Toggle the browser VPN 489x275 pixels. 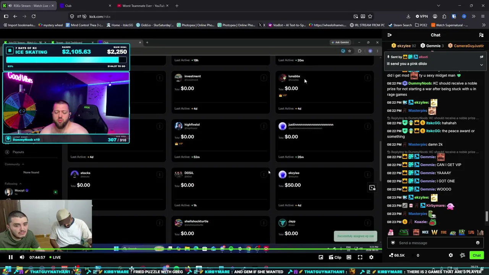[x=422, y=16]
